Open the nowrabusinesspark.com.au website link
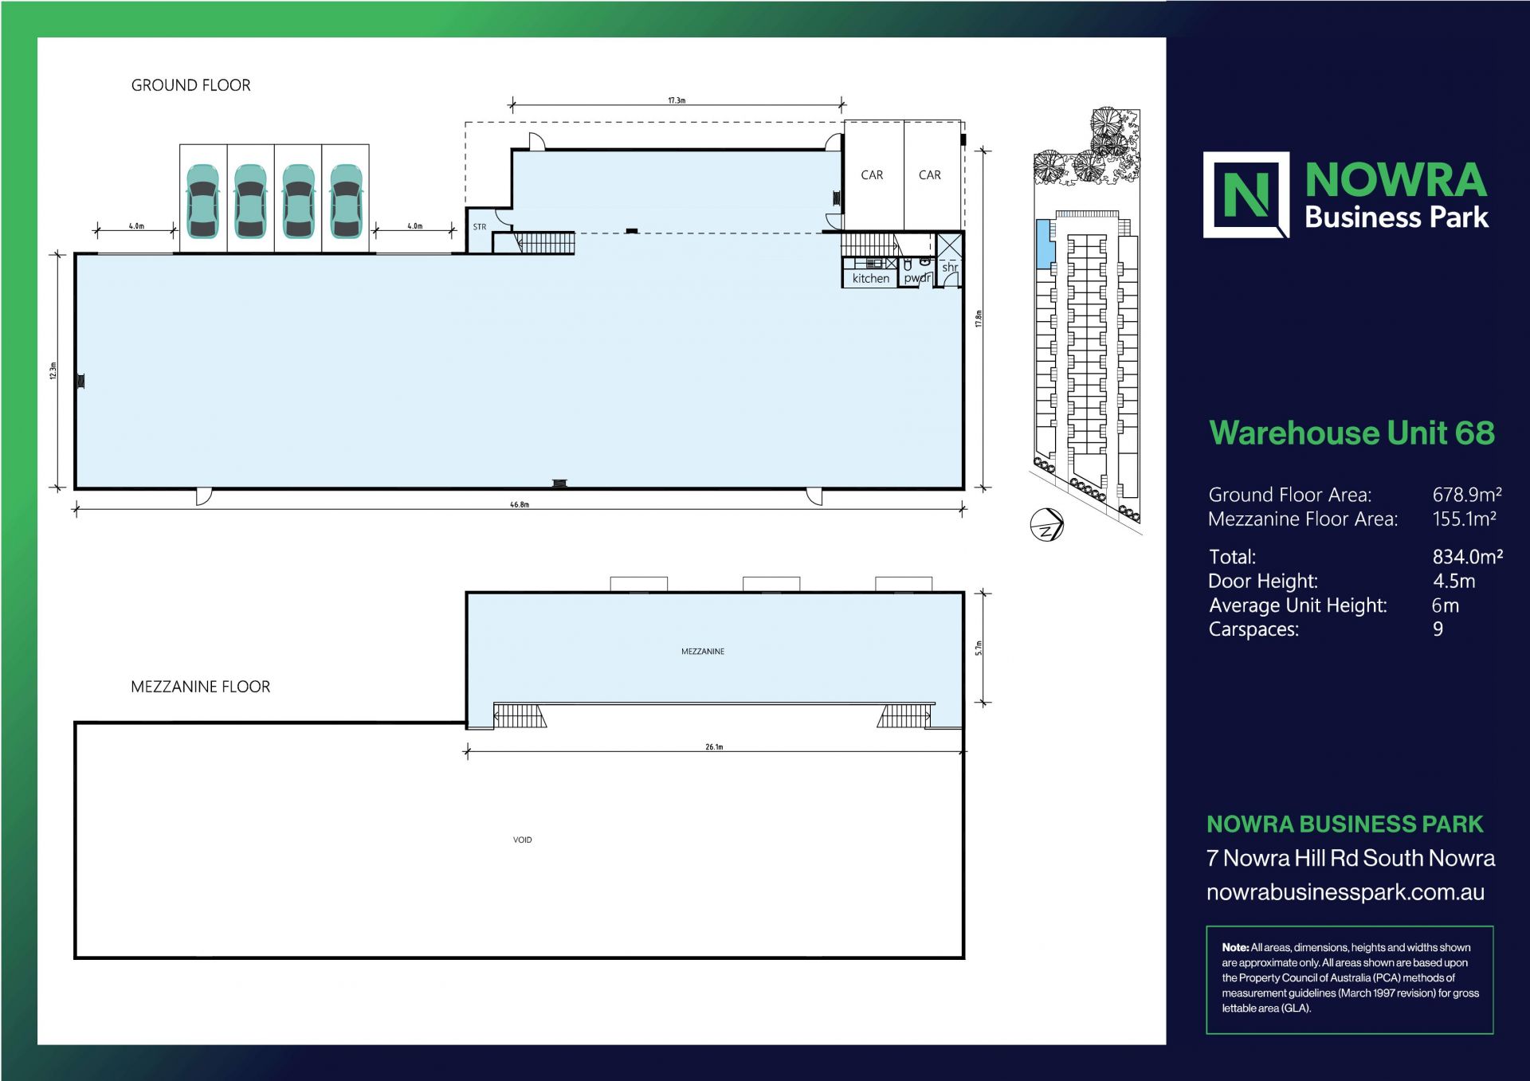This screenshot has height=1081, width=1530. coord(1344,892)
